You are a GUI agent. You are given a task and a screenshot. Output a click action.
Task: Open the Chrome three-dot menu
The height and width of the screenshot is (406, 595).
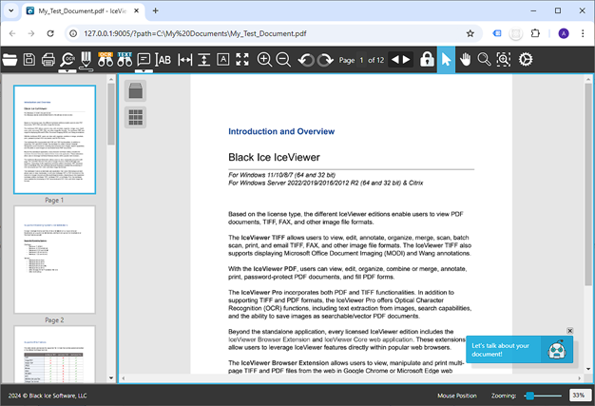tap(583, 33)
